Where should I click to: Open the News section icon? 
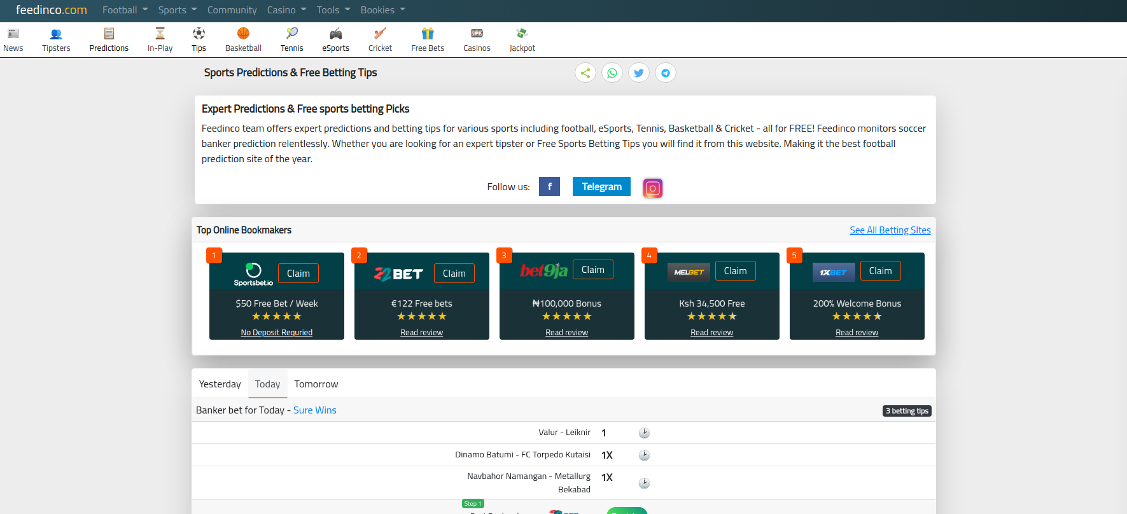(13, 34)
